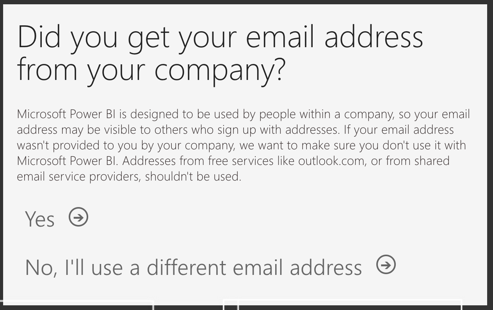Click the heading about your email address
Screen dimensions: 493x310
[x=220, y=53]
